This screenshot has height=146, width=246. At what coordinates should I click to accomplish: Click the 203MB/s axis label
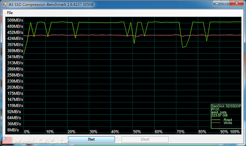tap(15, 87)
